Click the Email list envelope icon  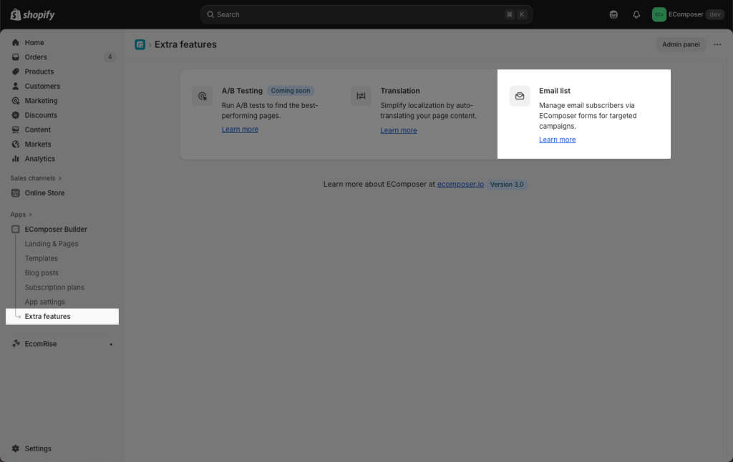pyautogui.click(x=520, y=96)
